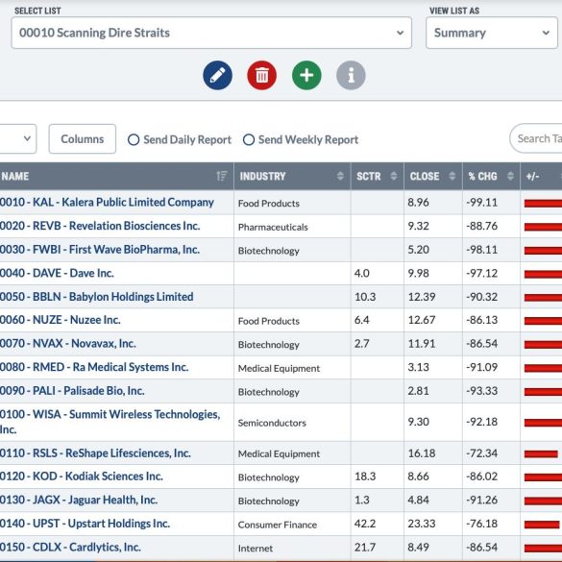The width and height of the screenshot is (562, 562).
Task: Open the View List As Summary dropdown
Action: [492, 33]
